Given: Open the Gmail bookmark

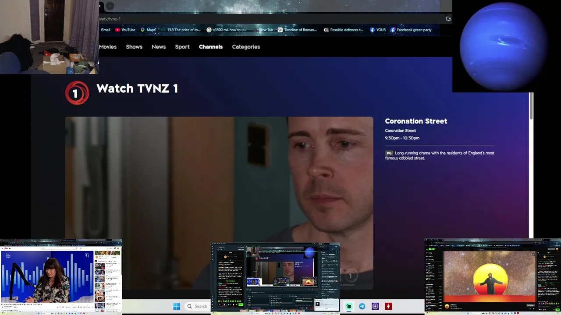Looking at the screenshot, I should click(x=105, y=30).
